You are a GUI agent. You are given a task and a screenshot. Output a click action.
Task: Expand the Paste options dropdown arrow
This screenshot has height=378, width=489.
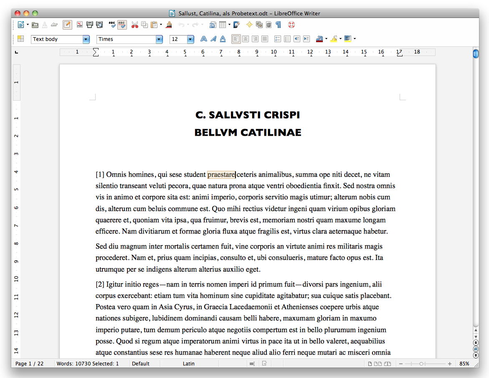tap(161, 25)
